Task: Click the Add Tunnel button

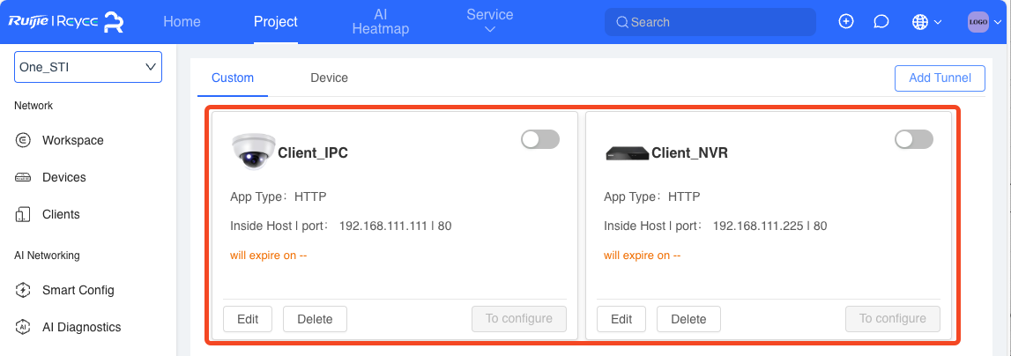Action: pyautogui.click(x=940, y=78)
